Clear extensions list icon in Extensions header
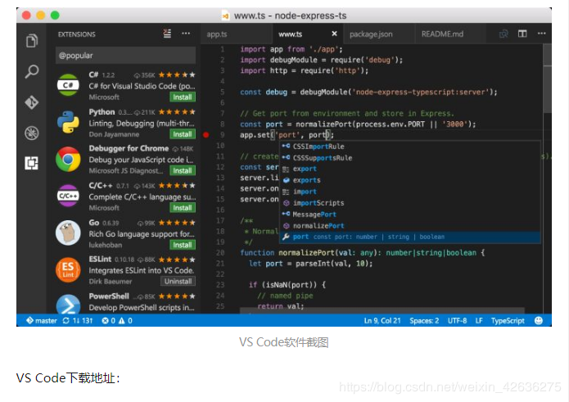Screen dimensions: 569x402 click(x=167, y=34)
